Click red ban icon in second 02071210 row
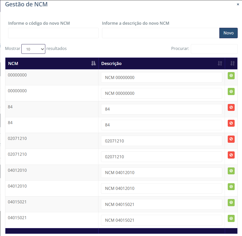Viewport: 242px width, 236px height. pyautogui.click(x=231, y=155)
